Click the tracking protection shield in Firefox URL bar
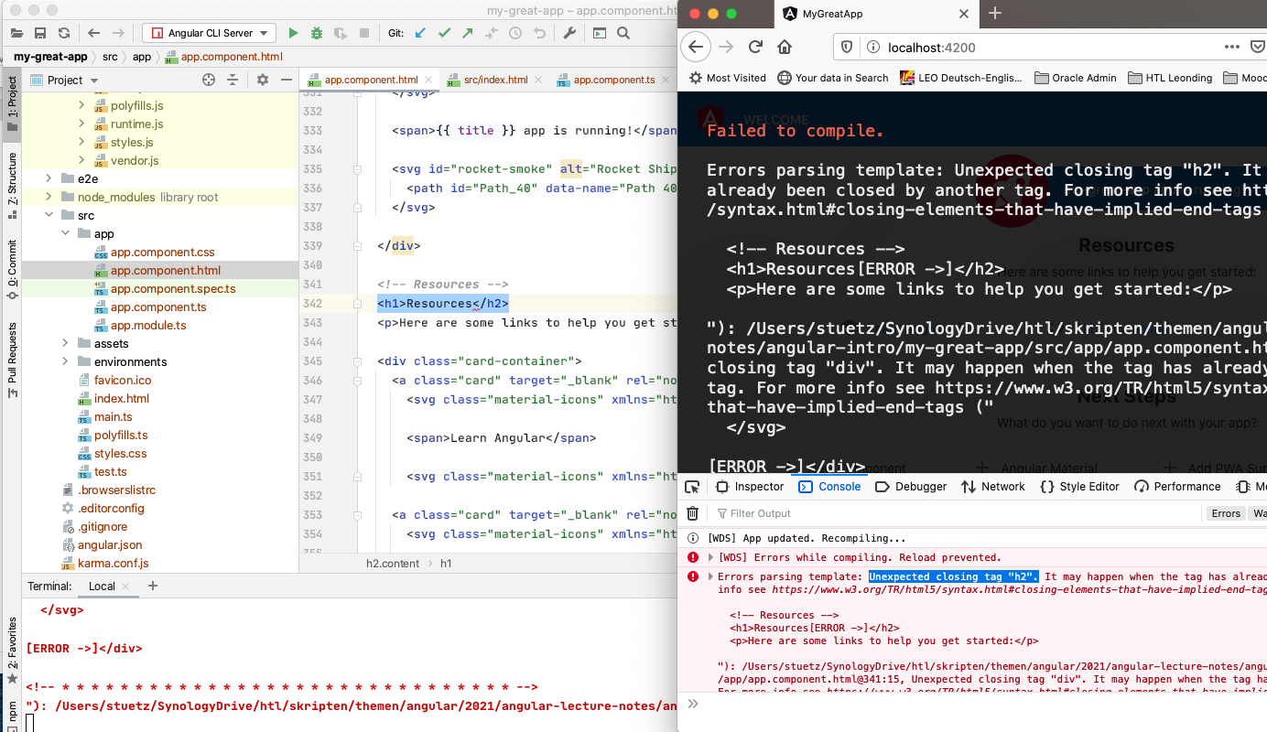Screen dimensions: 1267x732 tap(847, 47)
